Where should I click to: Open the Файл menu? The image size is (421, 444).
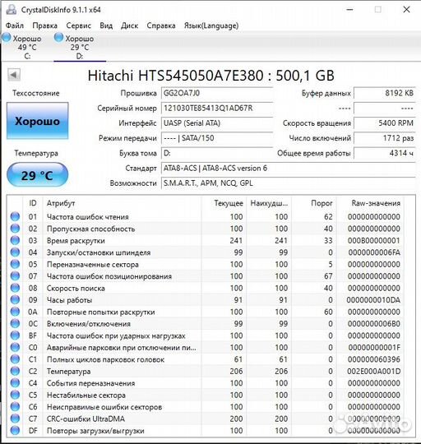tap(15, 25)
